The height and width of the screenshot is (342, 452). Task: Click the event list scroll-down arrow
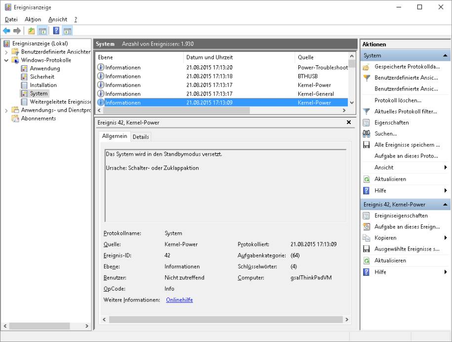click(x=352, y=102)
